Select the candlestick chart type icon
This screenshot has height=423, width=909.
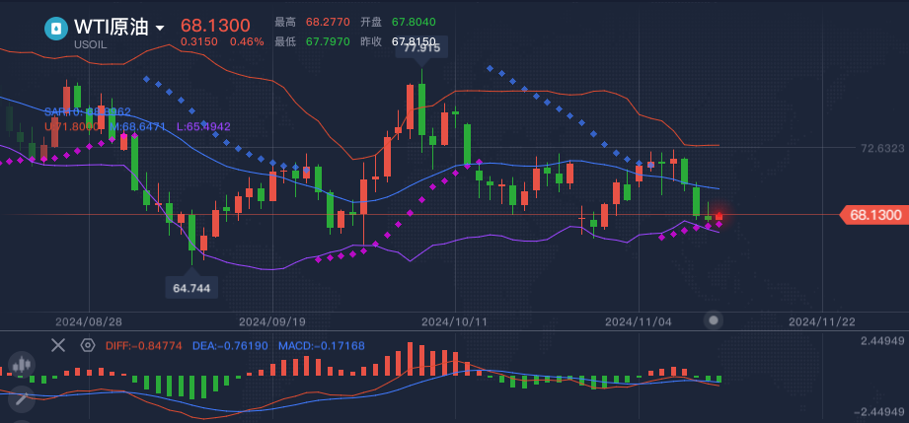pyautogui.click(x=21, y=365)
